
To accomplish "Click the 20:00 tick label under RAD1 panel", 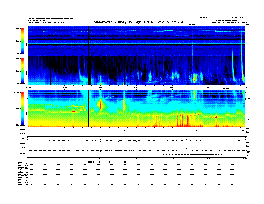I will point(209,88).
